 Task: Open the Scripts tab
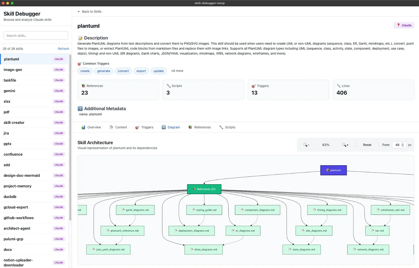coord(227,127)
